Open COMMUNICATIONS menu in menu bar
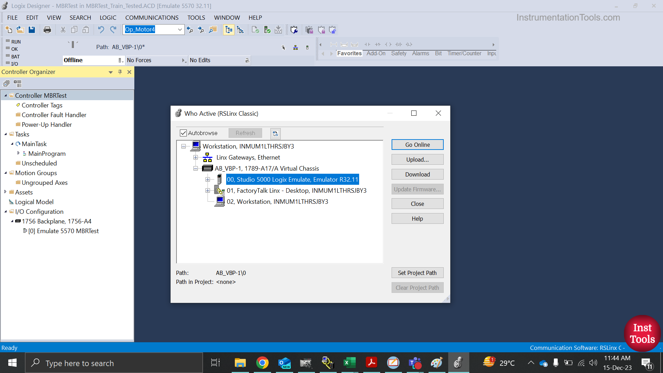663x373 pixels. (152, 17)
